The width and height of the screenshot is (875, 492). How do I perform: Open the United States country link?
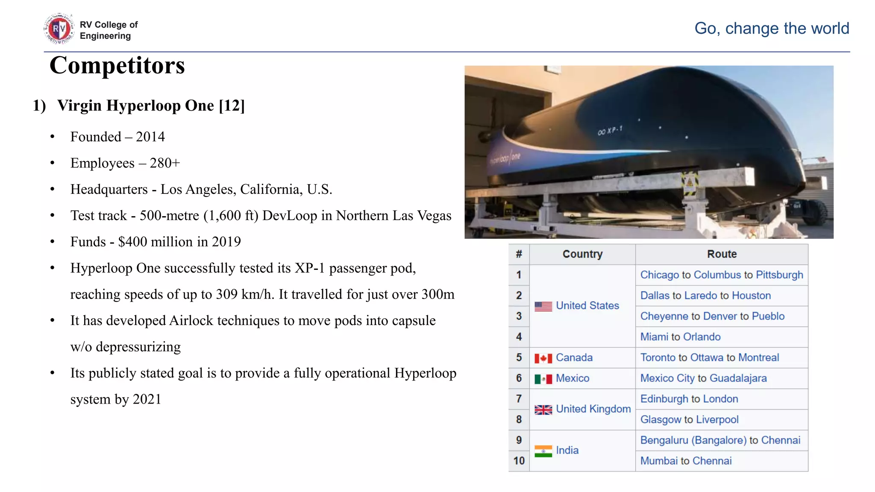click(587, 306)
